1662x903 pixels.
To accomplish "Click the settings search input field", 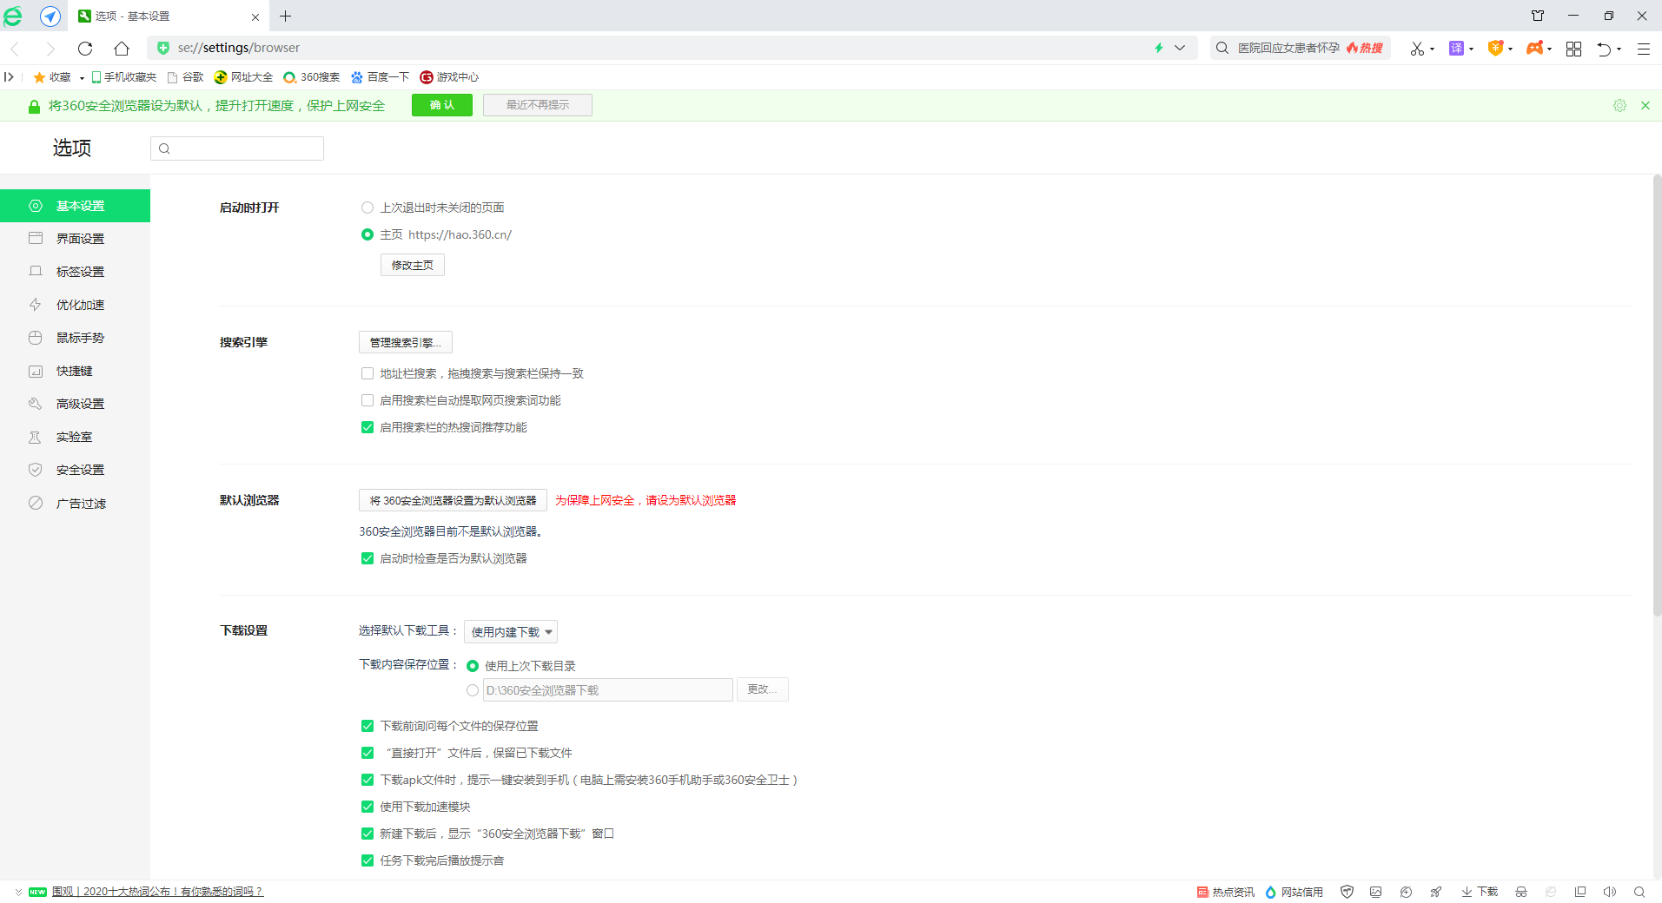I will click(x=237, y=148).
